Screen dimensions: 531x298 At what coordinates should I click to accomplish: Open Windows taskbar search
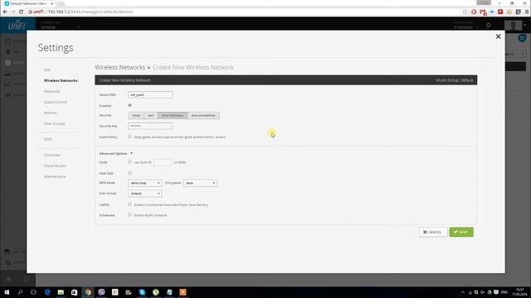point(20,292)
